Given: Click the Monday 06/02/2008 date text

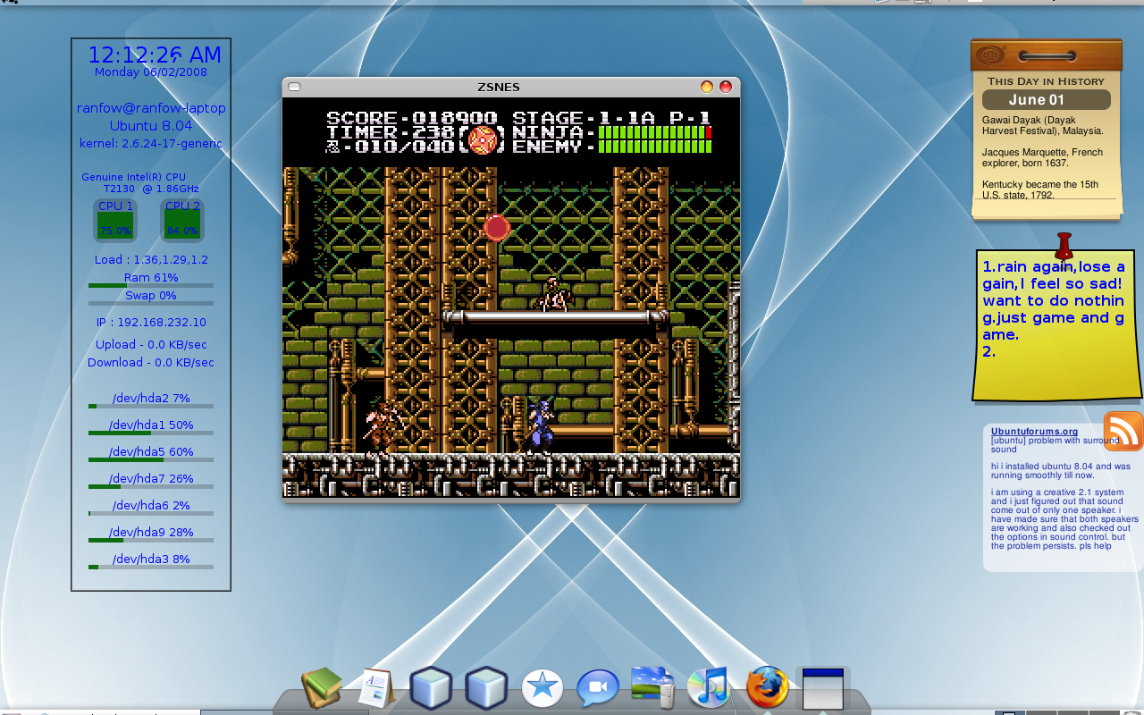Looking at the screenshot, I should tap(151, 72).
